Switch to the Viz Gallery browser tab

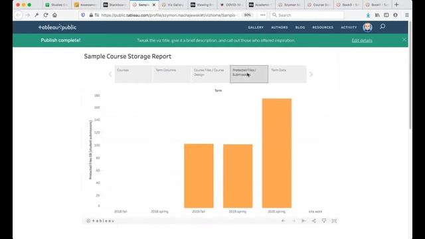(x=173, y=5)
